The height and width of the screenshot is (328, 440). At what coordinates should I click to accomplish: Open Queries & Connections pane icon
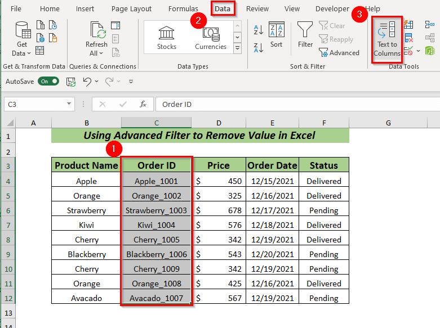click(115, 25)
